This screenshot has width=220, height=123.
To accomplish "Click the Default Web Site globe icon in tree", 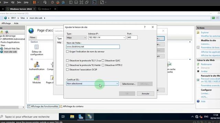I will coord(2,49).
